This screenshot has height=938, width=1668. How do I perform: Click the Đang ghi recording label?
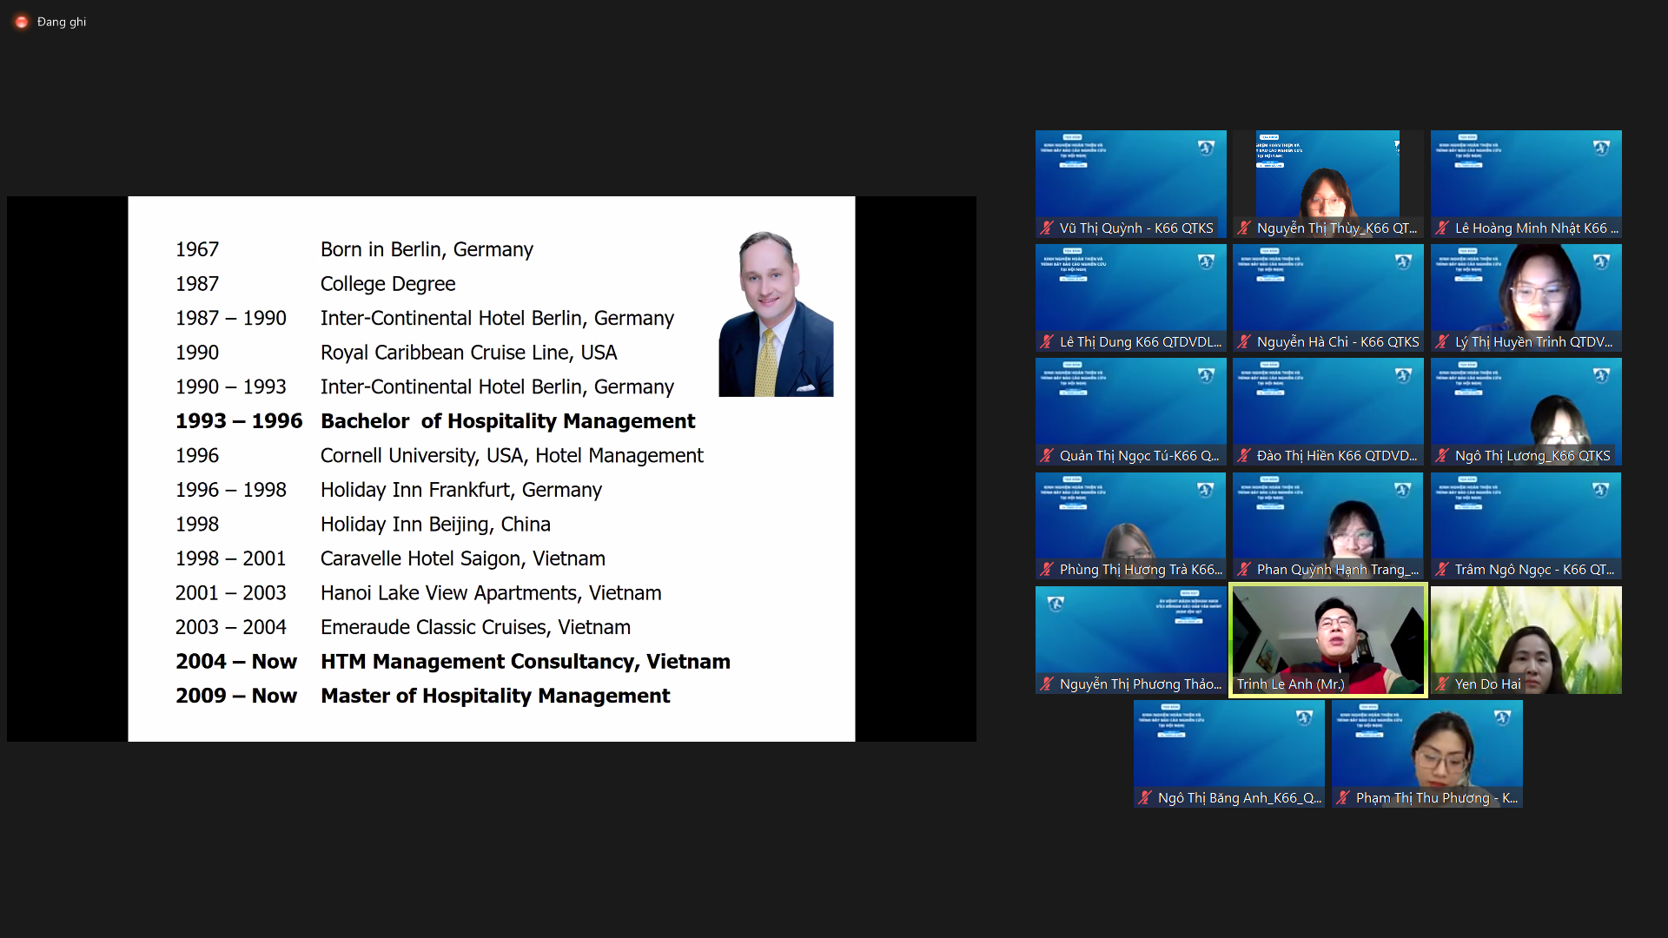point(62,22)
